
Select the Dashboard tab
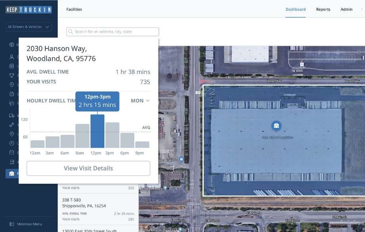(296, 9)
